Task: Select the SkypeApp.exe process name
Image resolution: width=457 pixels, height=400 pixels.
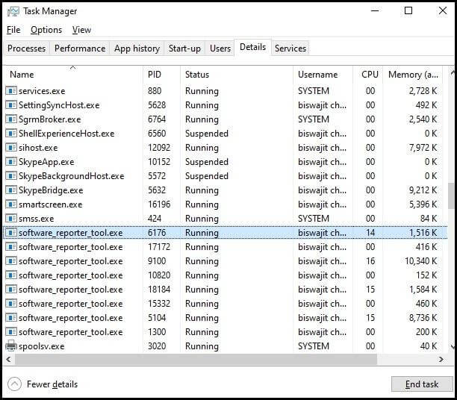Action: click(46, 162)
